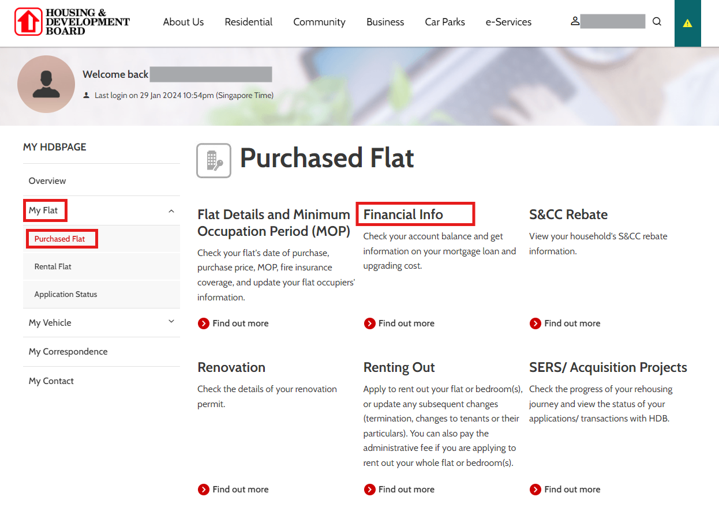Open the Residential navigation menu
This screenshot has width=719, height=508.
click(248, 22)
